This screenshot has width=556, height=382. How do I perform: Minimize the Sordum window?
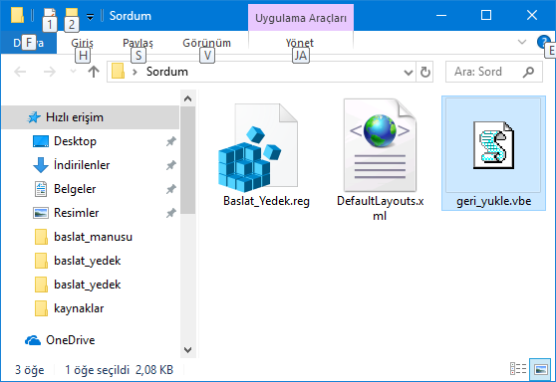point(441,15)
